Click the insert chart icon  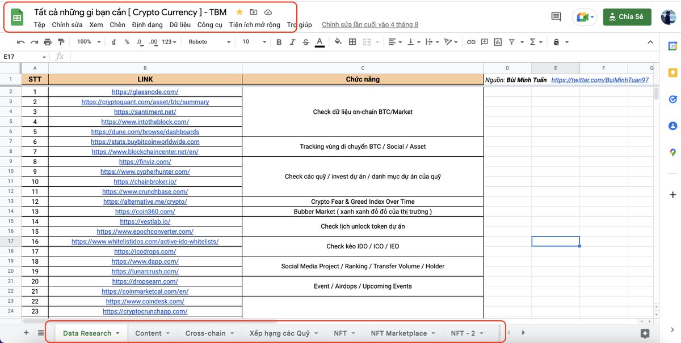498,42
